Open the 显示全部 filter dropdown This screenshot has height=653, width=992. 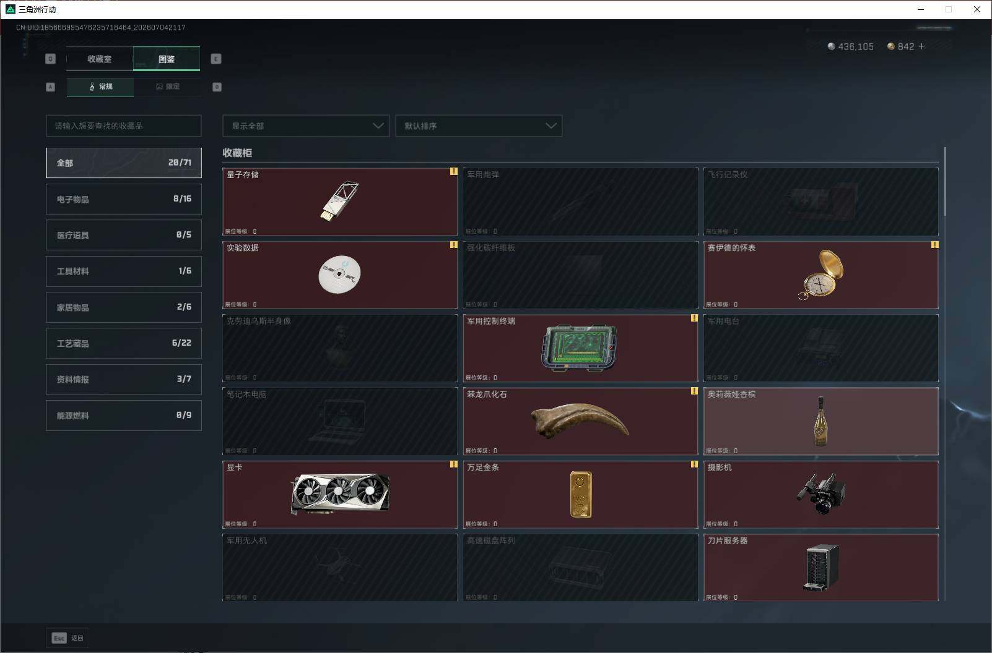[306, 126]
